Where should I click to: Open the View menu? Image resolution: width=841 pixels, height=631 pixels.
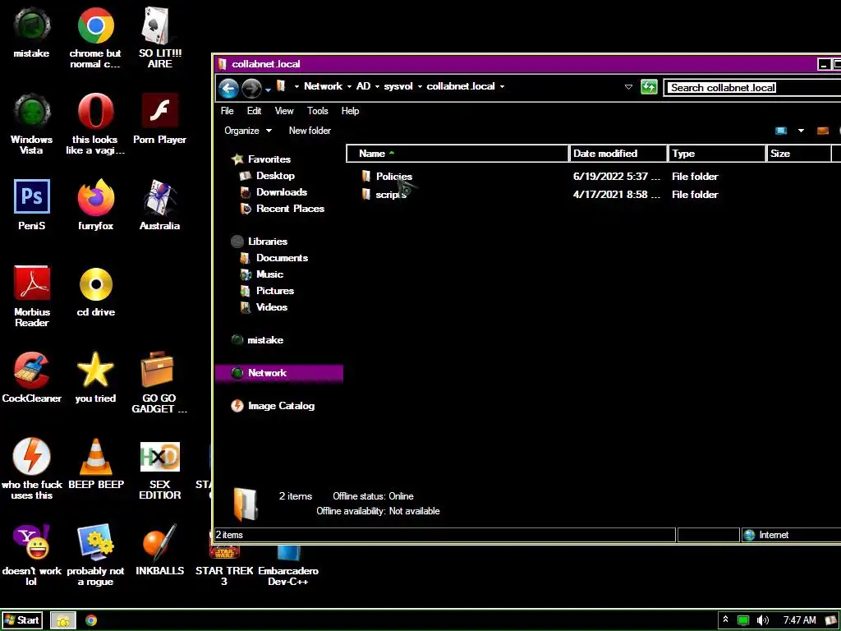click(x=284, y=111)
